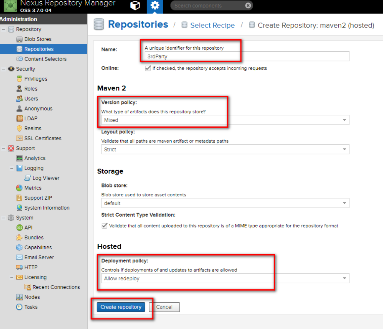Open Recent Connections in the sidebar
This screenshot has width=383, height=329.
pos(56,287)
